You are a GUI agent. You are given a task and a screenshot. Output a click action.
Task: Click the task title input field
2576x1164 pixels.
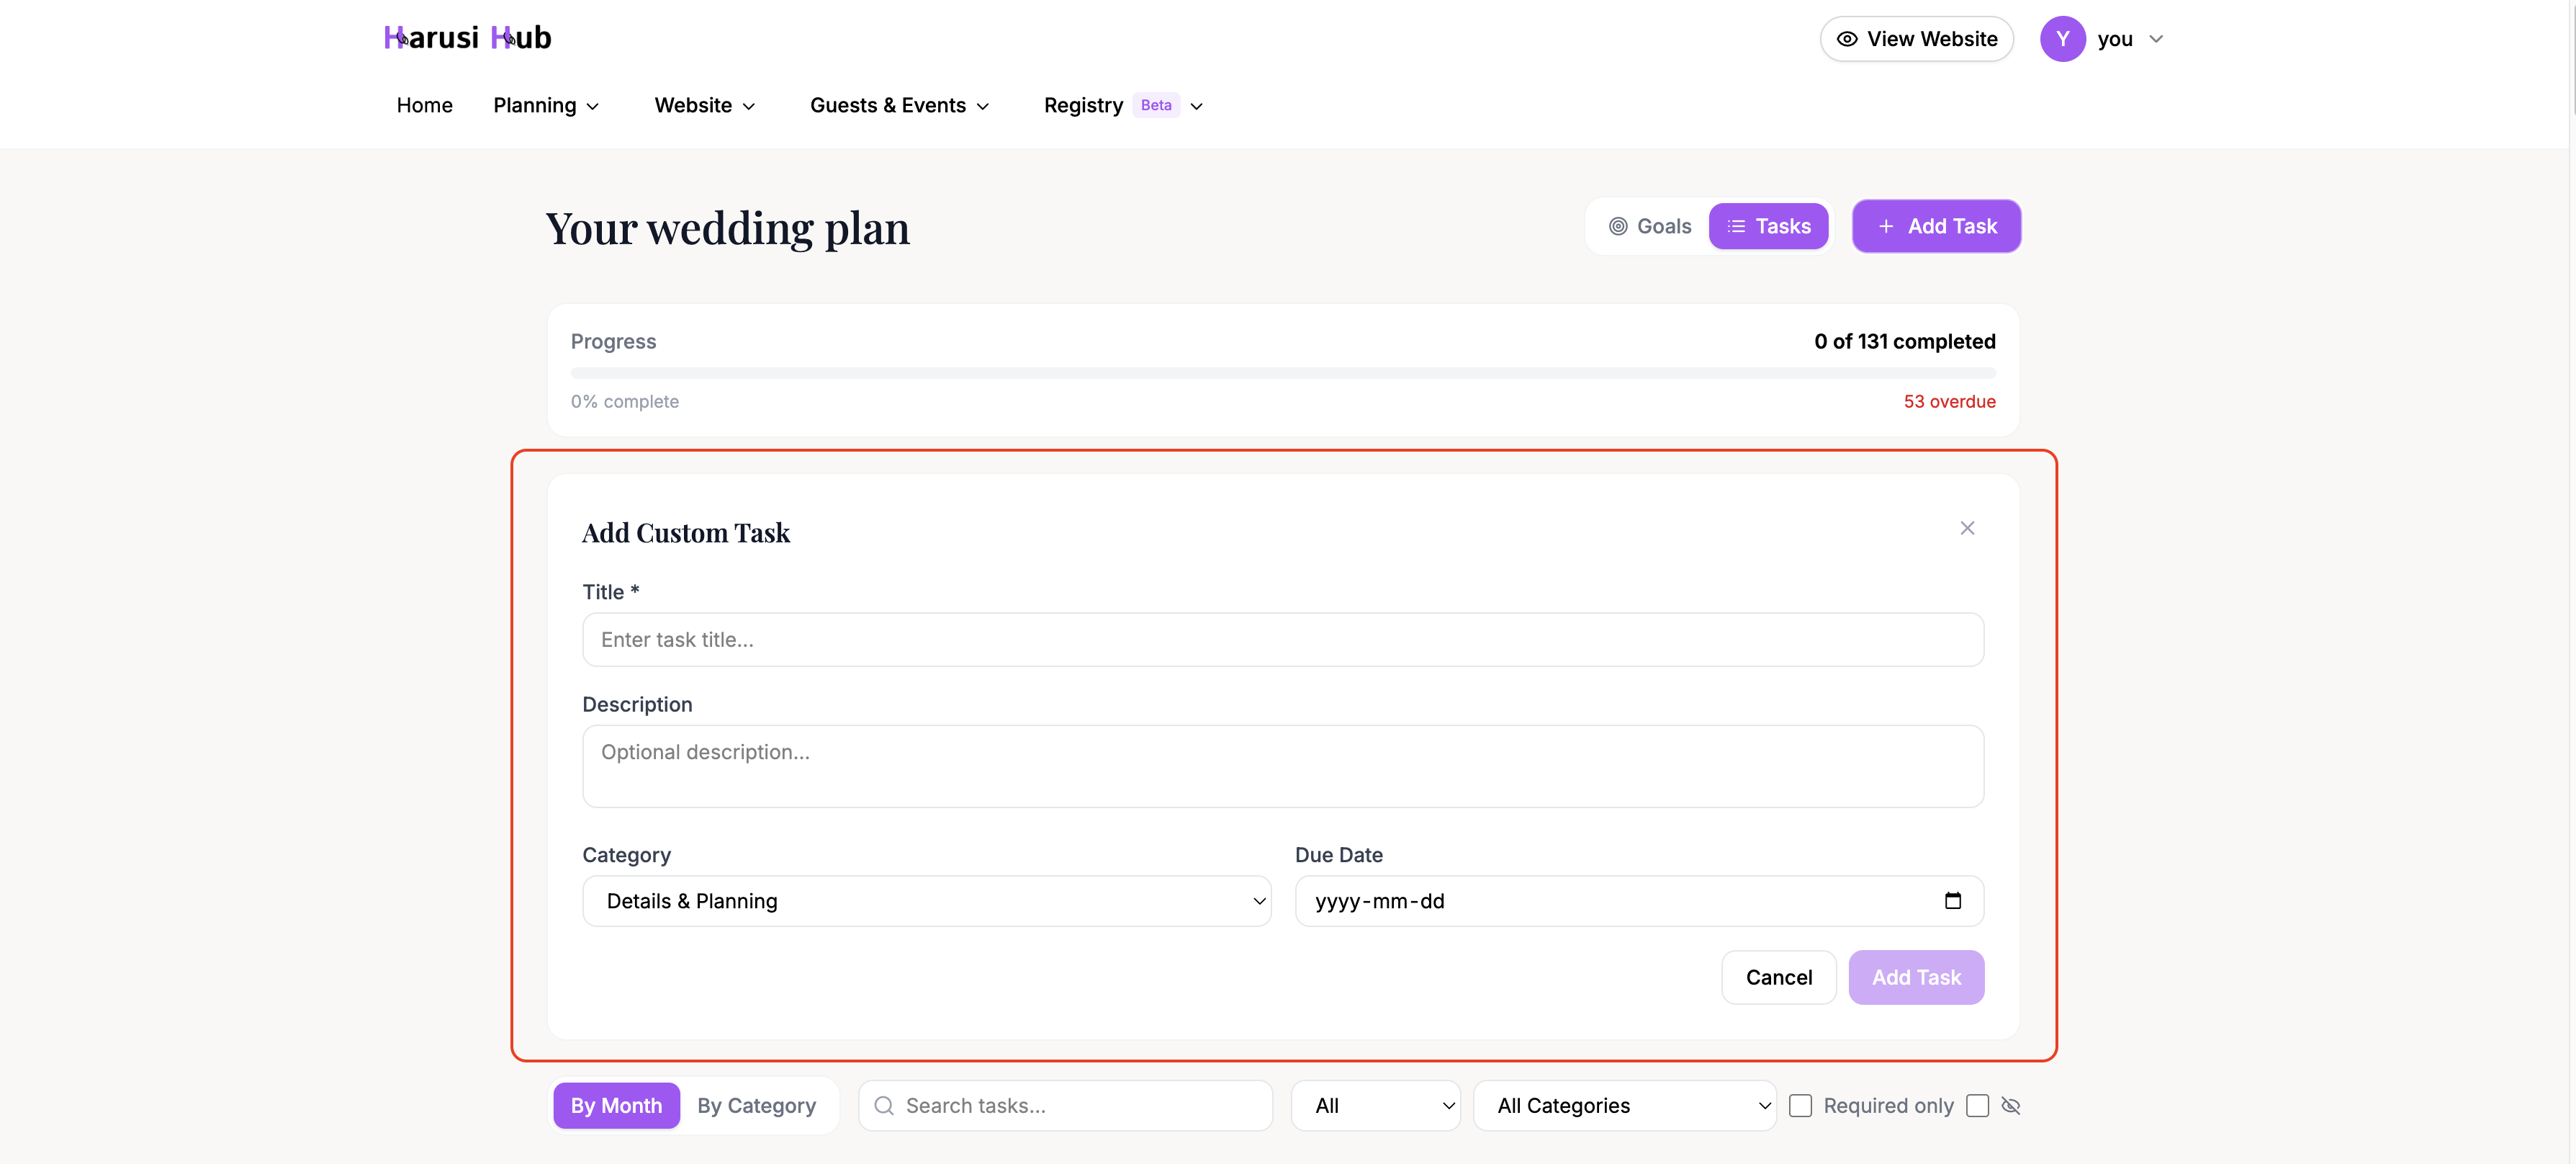point(1283,640)
